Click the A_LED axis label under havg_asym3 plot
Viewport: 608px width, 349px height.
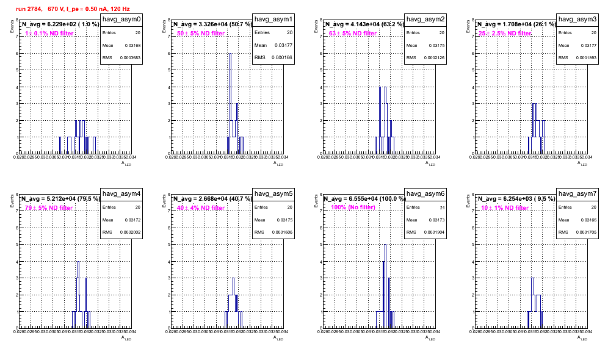tap(582, 164)
